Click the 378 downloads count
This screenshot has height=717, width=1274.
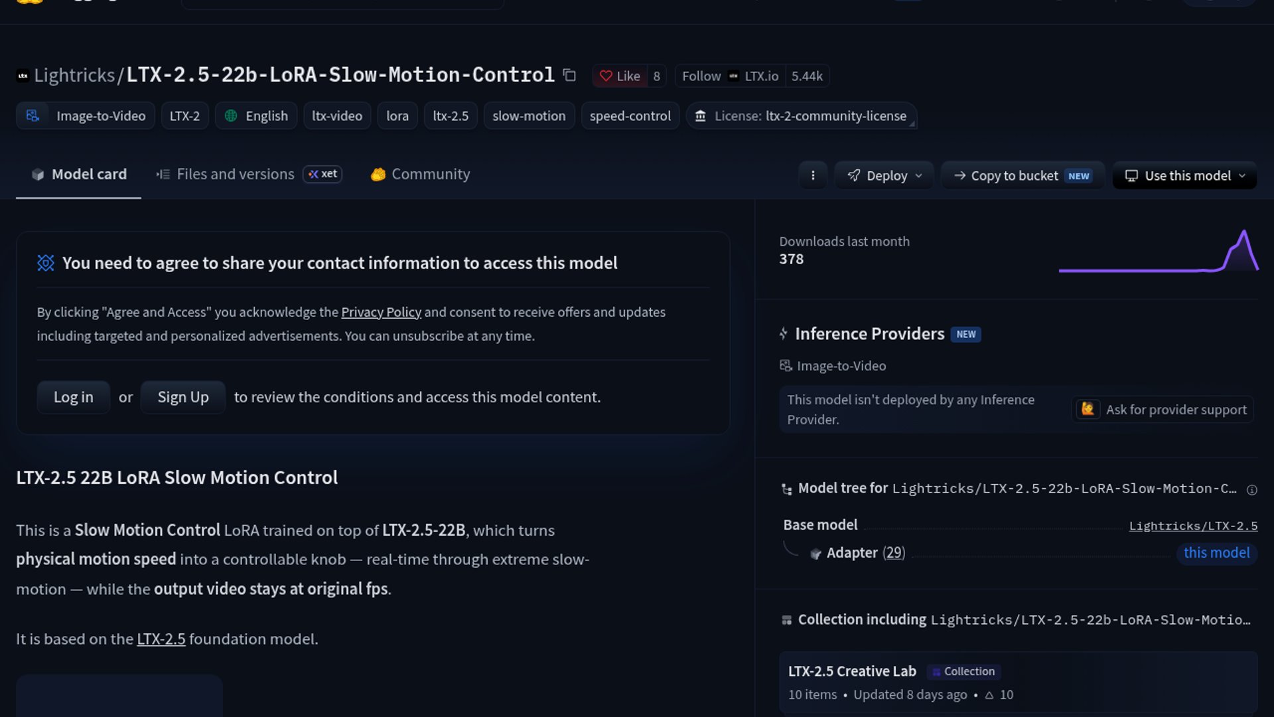point(792,259)
